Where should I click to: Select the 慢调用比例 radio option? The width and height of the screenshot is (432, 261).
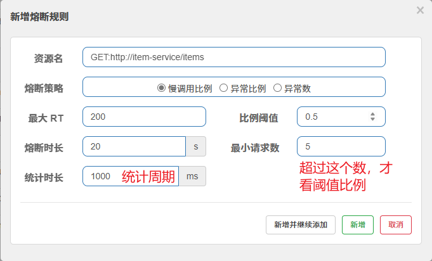pyautogui.click(x=161, y=88)
